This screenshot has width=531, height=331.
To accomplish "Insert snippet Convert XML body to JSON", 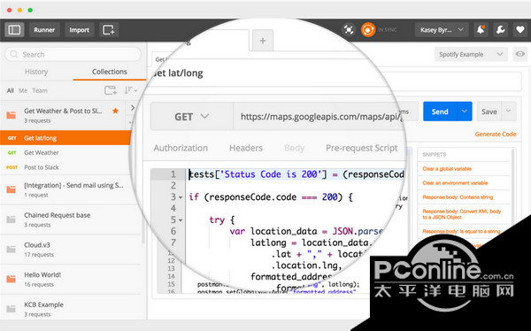I will 462,214.
